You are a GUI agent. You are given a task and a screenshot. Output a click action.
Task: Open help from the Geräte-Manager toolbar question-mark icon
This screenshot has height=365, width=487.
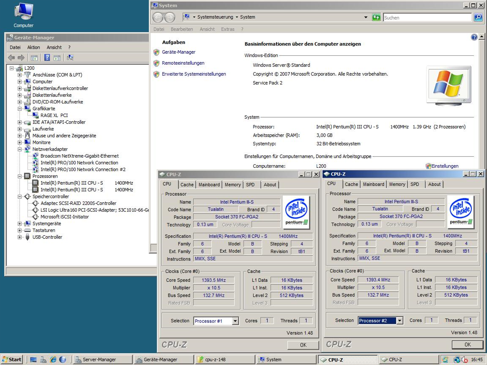click(x=47, y=58)
